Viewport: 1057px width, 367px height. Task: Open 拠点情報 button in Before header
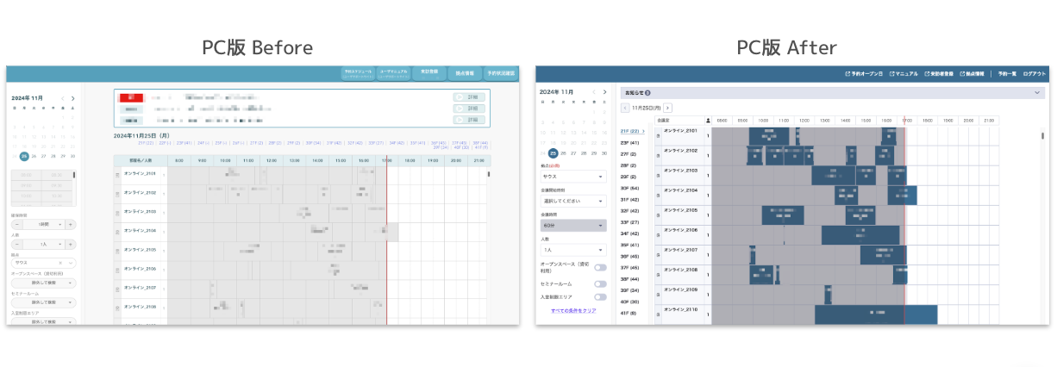[465, 73]
